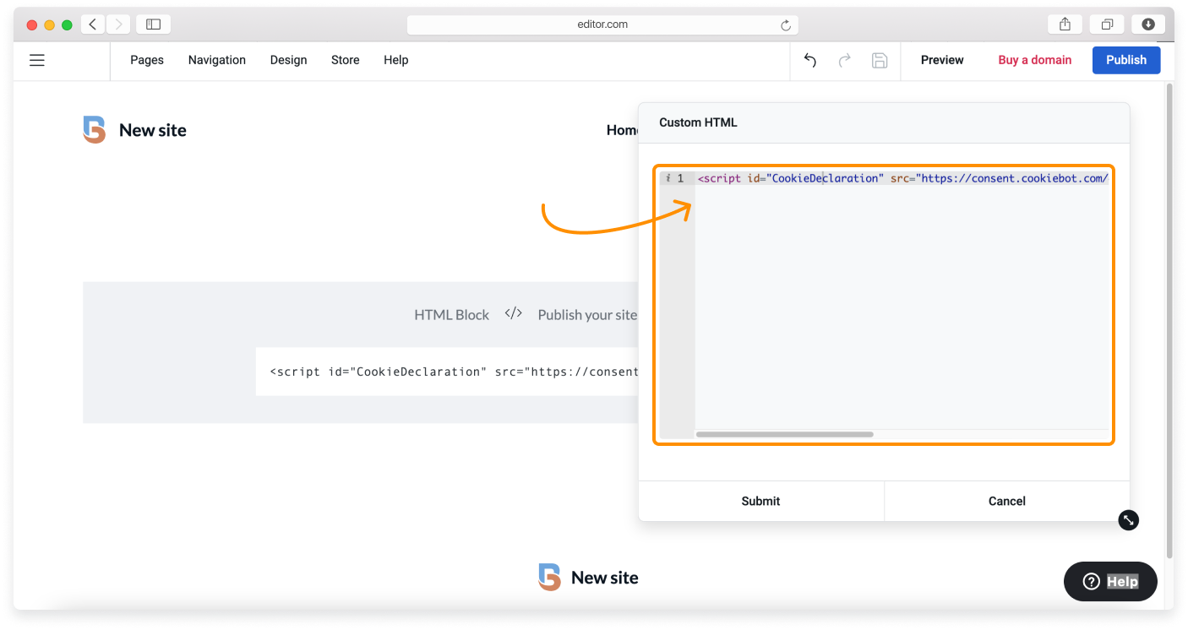Image resolution: width=1188 pixels, height=630 pixels.
Task: Click the undo arrow icon
Action: (810, 60)
